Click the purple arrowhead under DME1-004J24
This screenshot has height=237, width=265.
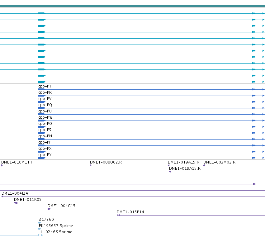(2, 197)
